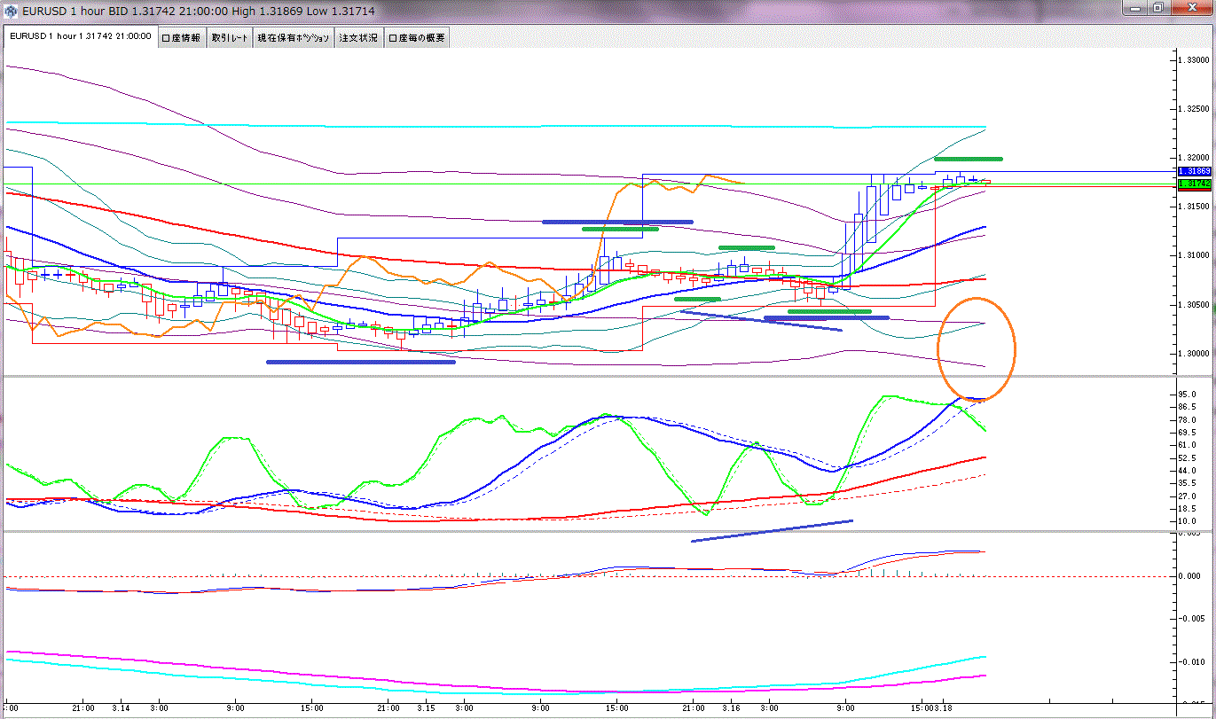Click the green 1.31742 current price tag
The image size is (1216, 719).
pos(1194,184)
